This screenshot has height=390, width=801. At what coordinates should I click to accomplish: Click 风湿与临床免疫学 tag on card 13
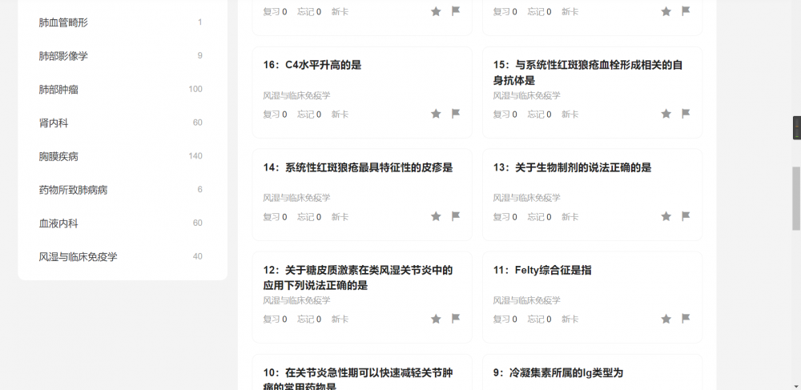527,198
